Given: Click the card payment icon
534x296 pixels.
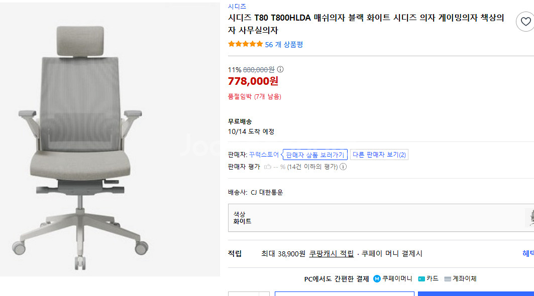Looking at the screenshot, I should 421,279.
